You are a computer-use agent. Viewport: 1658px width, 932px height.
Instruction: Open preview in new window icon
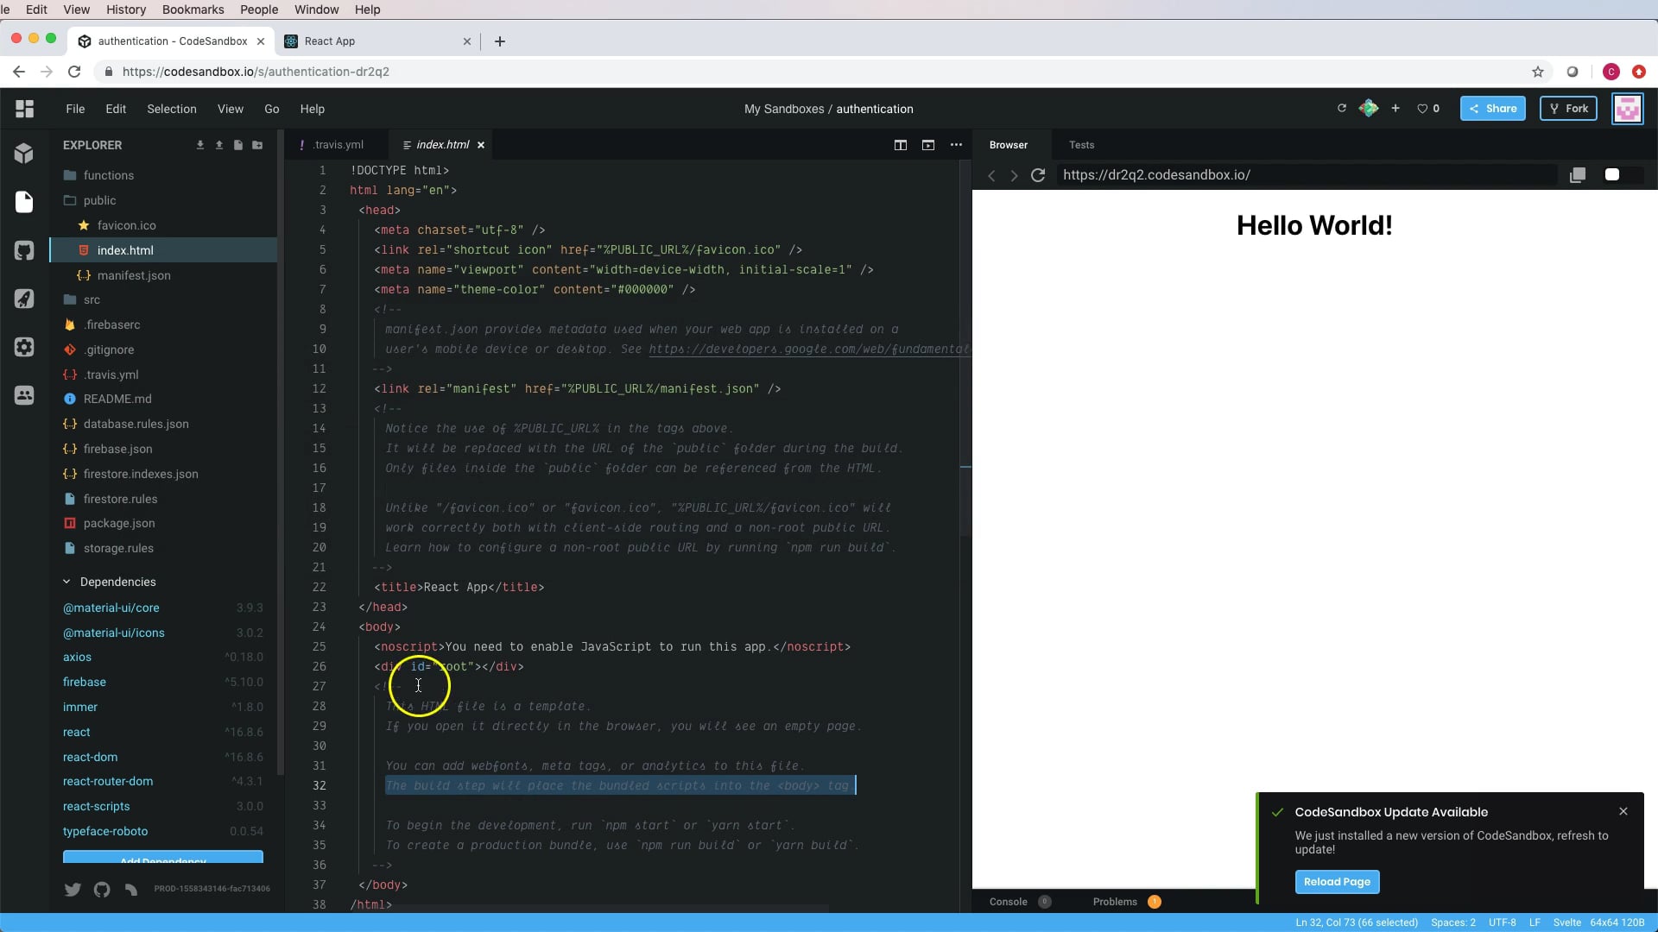click(x=1578, y=175)
